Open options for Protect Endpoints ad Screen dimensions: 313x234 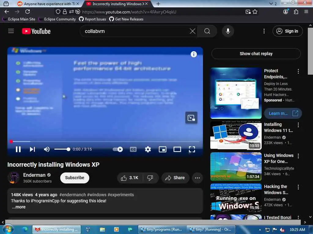(x=298, y=71)
